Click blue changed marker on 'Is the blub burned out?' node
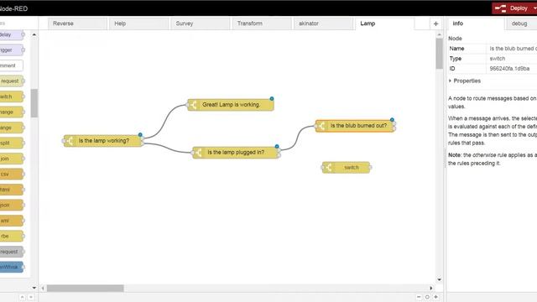 click(x=392, y=119)
